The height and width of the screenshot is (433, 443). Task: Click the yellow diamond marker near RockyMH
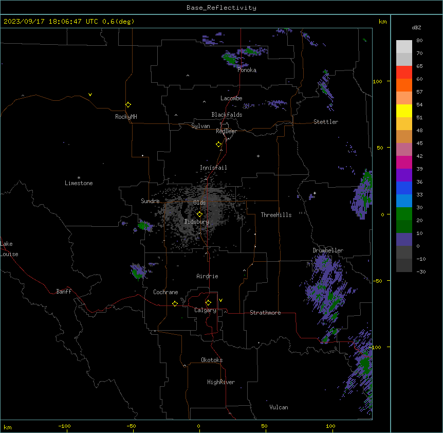click(128, 105)
